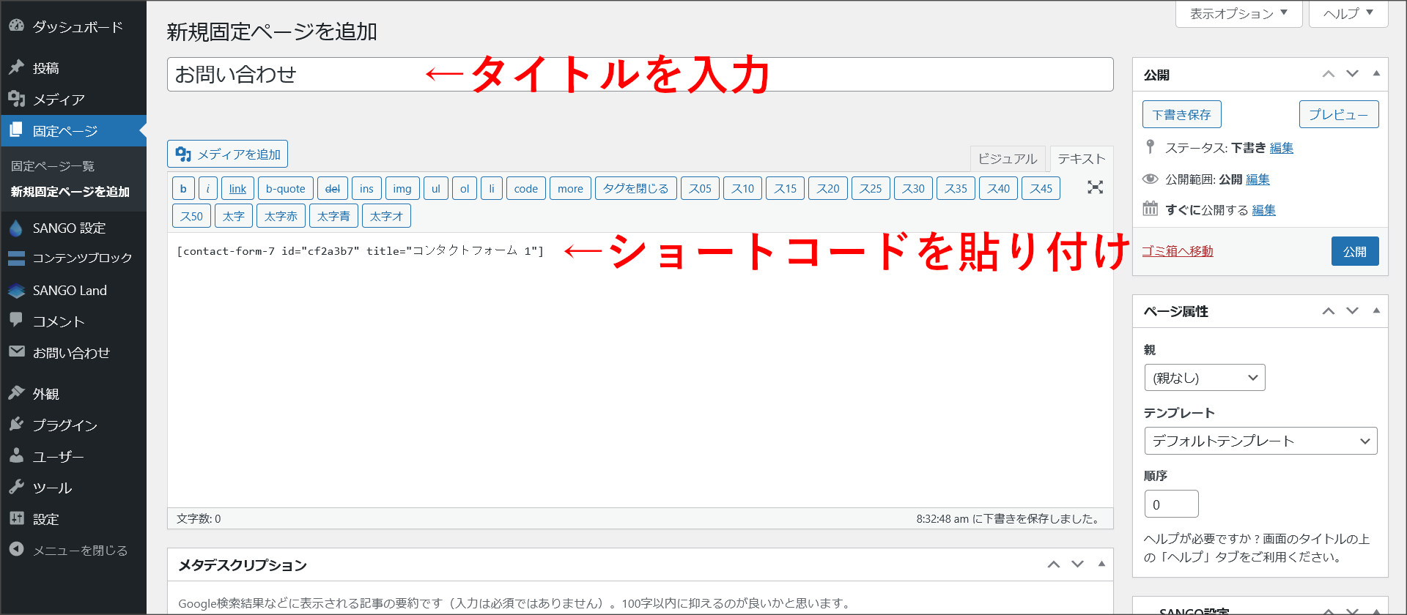Switch to the テキスト editor tab
Viewport: 1407px width, 615px height.
[x=1081, y=159]
